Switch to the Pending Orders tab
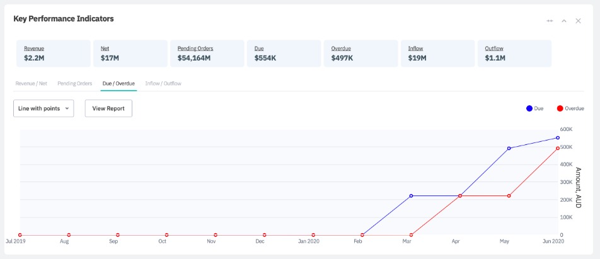 tap(74, 83)
